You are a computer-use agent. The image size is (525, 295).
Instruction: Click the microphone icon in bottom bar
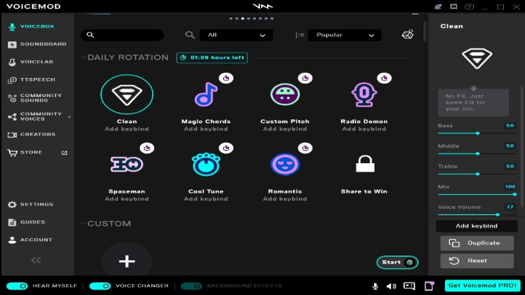click(x=375, y=286)
